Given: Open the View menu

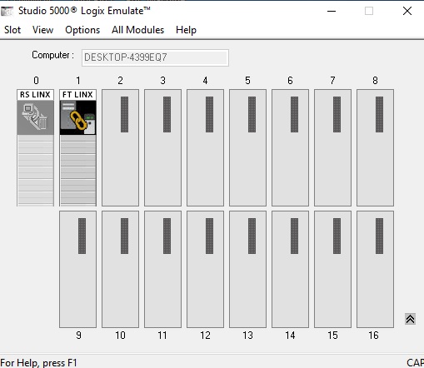Looking at the screenshot, I should click(42, 30).
